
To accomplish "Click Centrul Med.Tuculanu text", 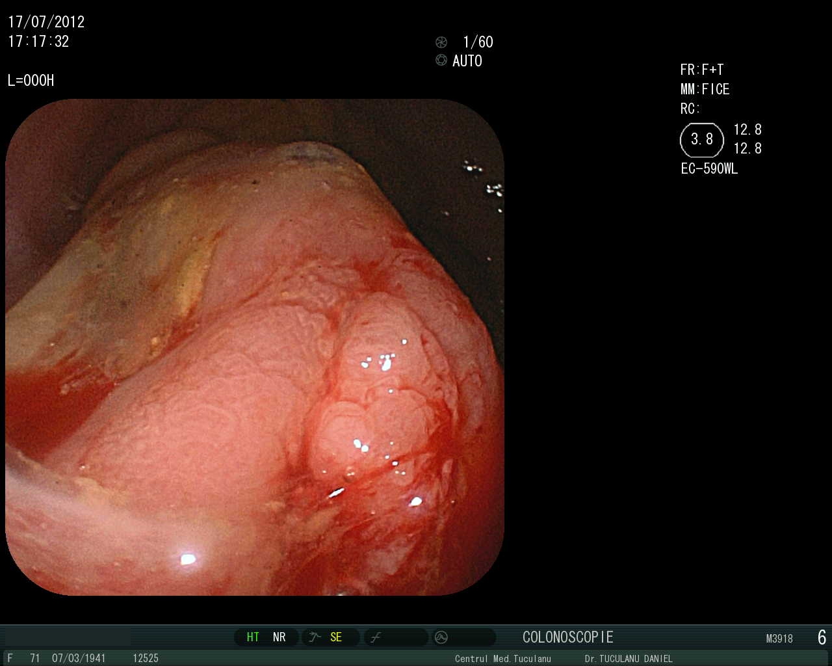I will (503, 659).
